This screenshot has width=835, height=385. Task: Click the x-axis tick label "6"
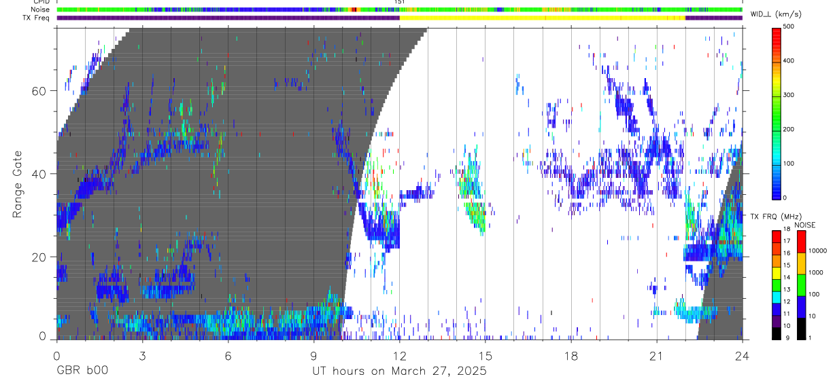point(228,355)
